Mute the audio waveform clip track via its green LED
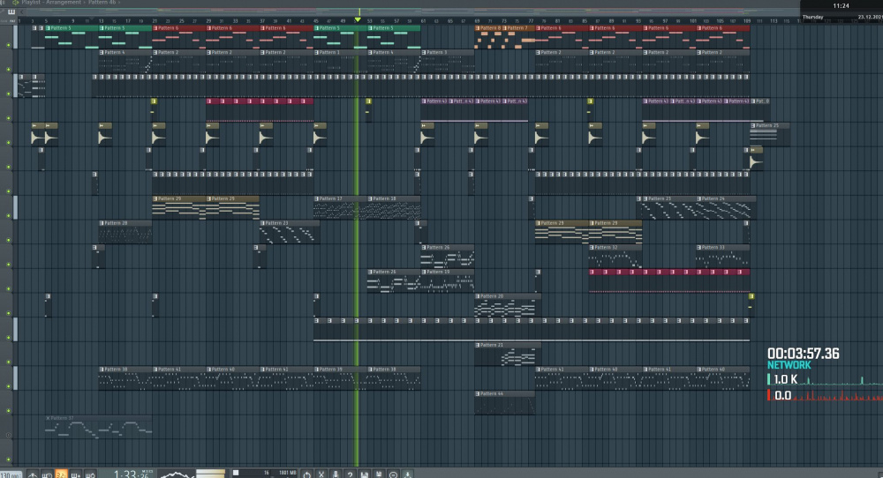This screenshot has width=883, height=478. [x=9, y=141]
